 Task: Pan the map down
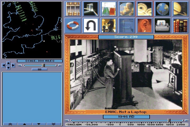click(x=8, y=67)
